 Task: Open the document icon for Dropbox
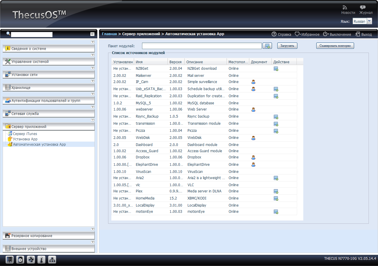[x=253, y=157]
